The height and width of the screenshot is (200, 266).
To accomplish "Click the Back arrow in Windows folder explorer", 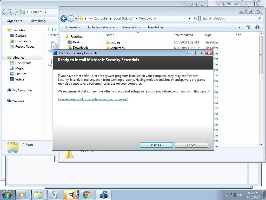I will coord(64,18).
